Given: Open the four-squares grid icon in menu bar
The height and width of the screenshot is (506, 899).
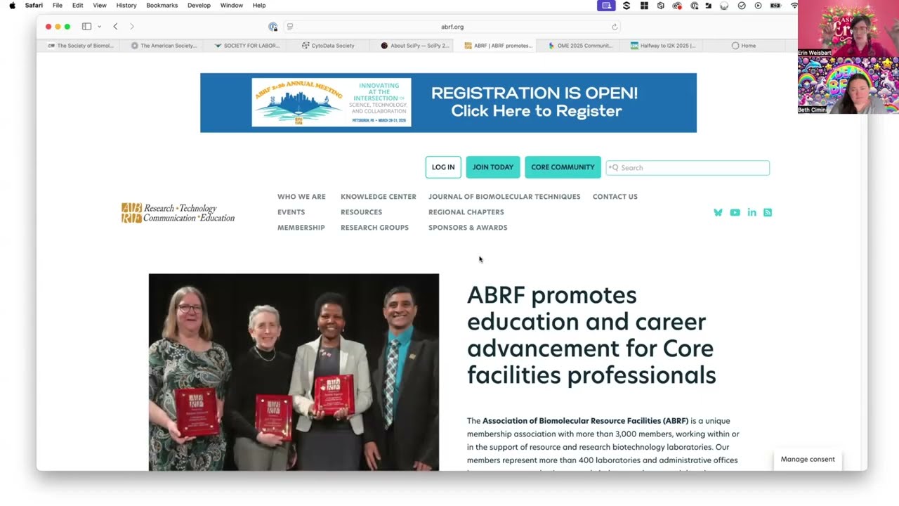Looking at the screenshot, I should (x=644, y=6).
